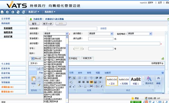The width and height of the screenshot is (169, 103).
Task: Go to the home icon in navigation bar
Action: click(x=2, y=12)
